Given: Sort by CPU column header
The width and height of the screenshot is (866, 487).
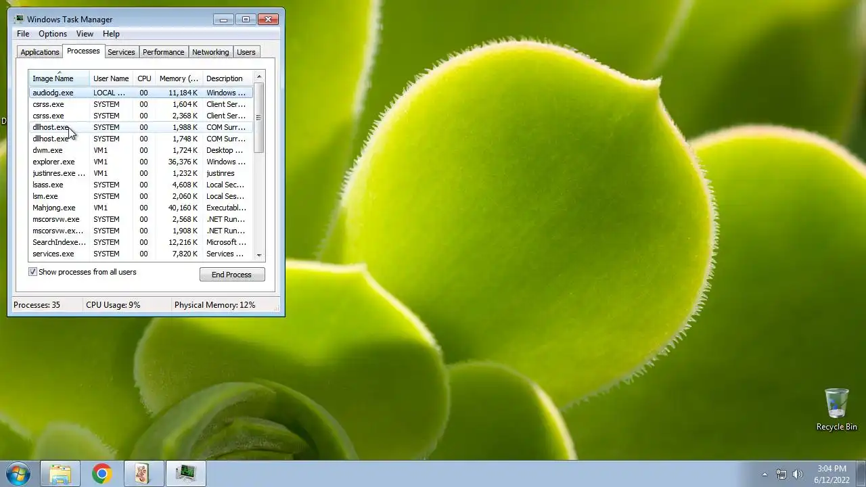Looking at the screenshot, I should click(144, 78).
